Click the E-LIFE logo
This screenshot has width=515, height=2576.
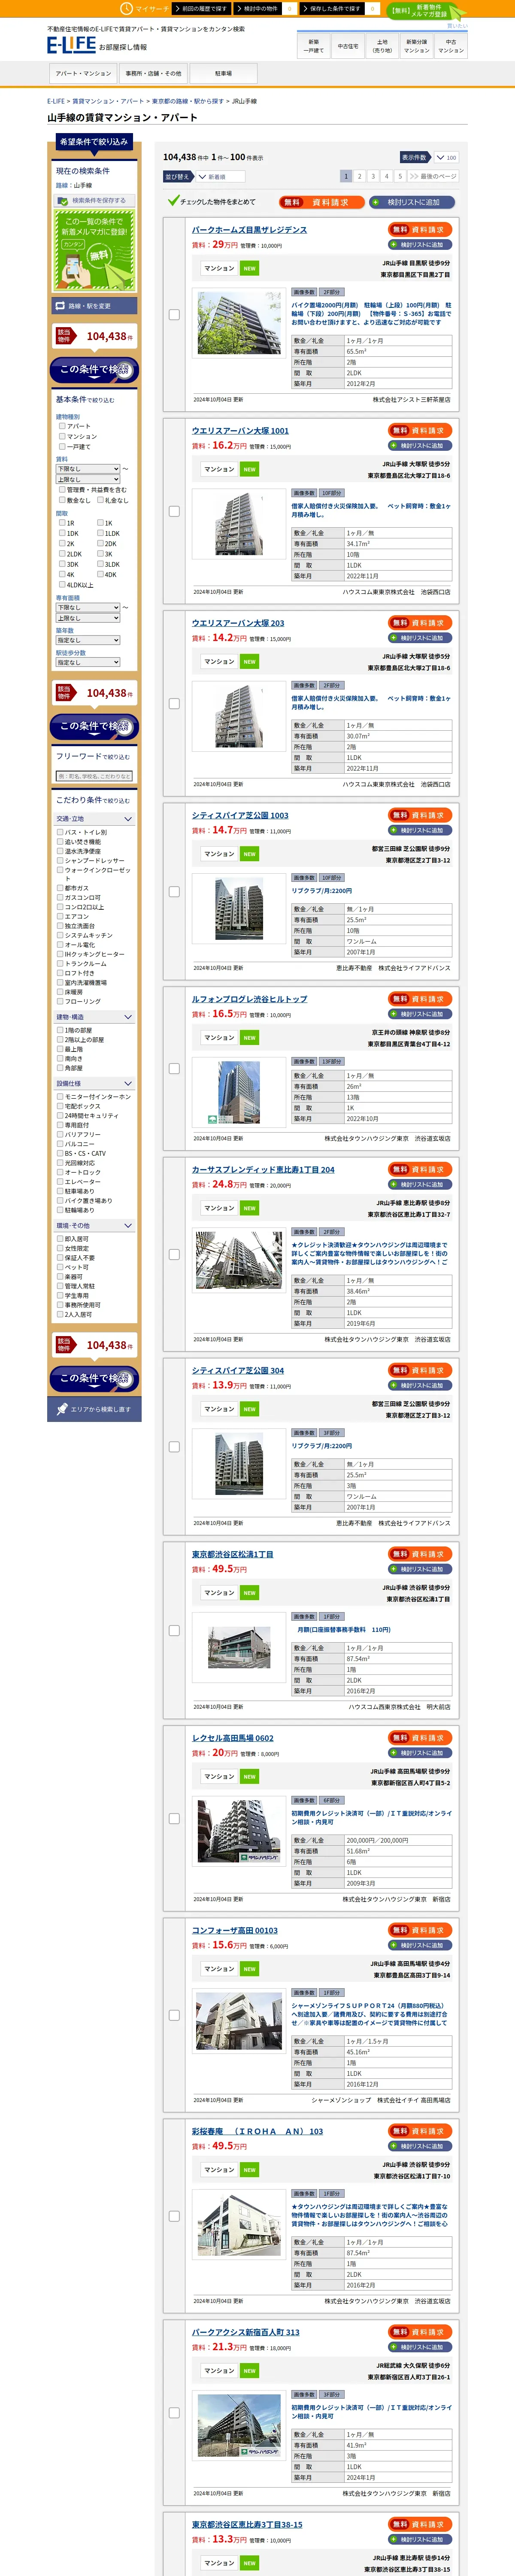pos(71,45)
